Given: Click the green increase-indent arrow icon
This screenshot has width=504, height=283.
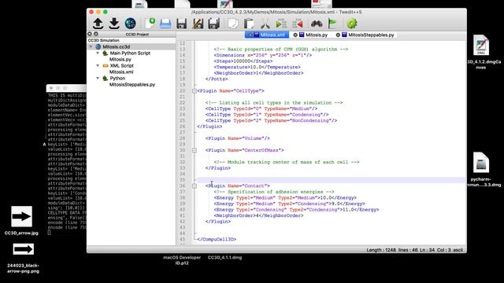Looking at the screenshot, I should click(281, 24).
